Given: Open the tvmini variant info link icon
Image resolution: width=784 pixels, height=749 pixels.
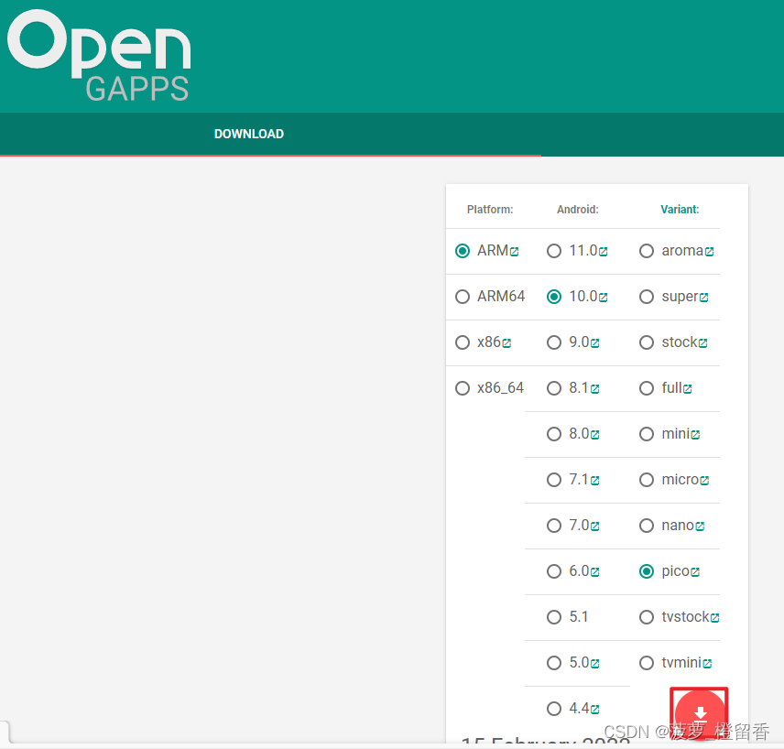Looking at the screenshot, I should tap(707, 664).
